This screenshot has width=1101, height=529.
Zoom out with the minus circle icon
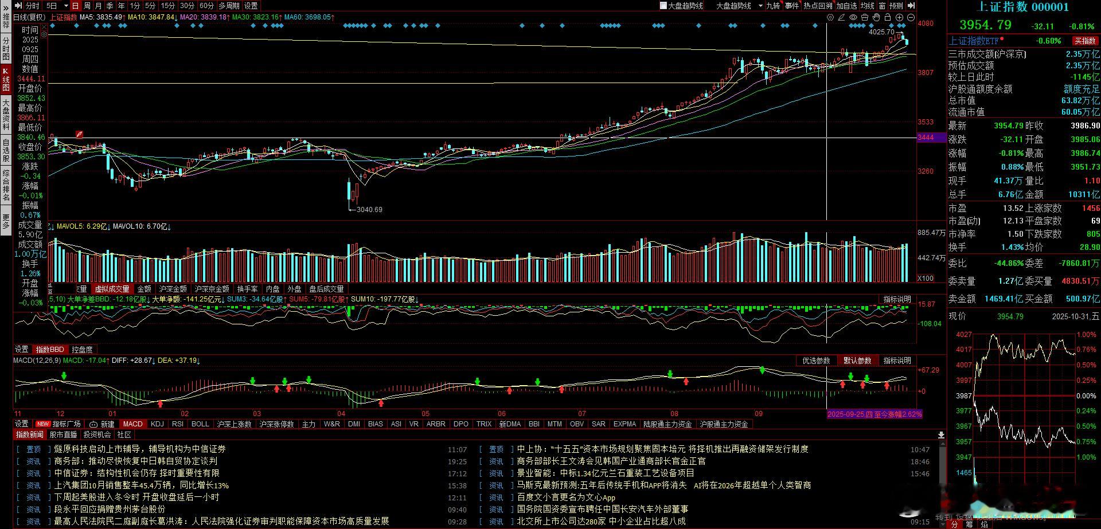(x=911, y=18)
